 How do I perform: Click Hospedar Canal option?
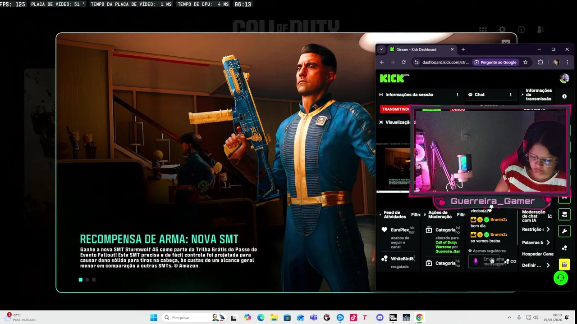(537, 254)
